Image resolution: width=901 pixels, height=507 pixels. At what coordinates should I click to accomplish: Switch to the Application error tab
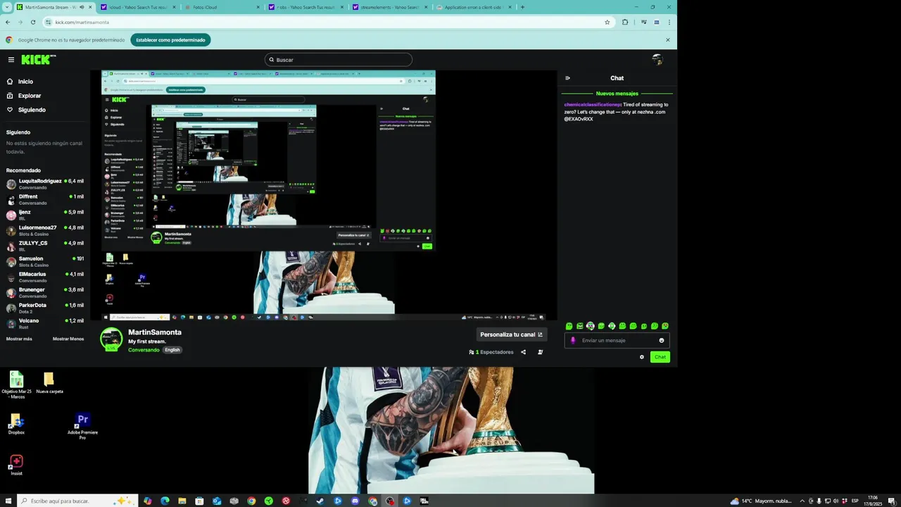[x=474, y=7]
